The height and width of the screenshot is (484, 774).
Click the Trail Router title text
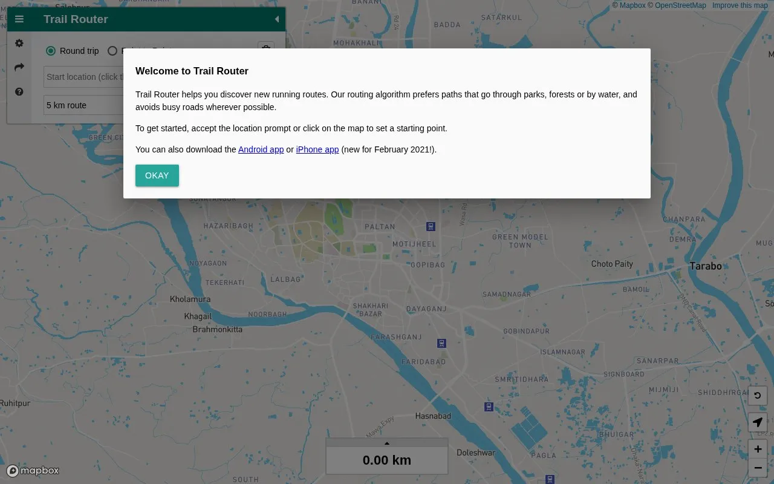(x=76, y=19)
